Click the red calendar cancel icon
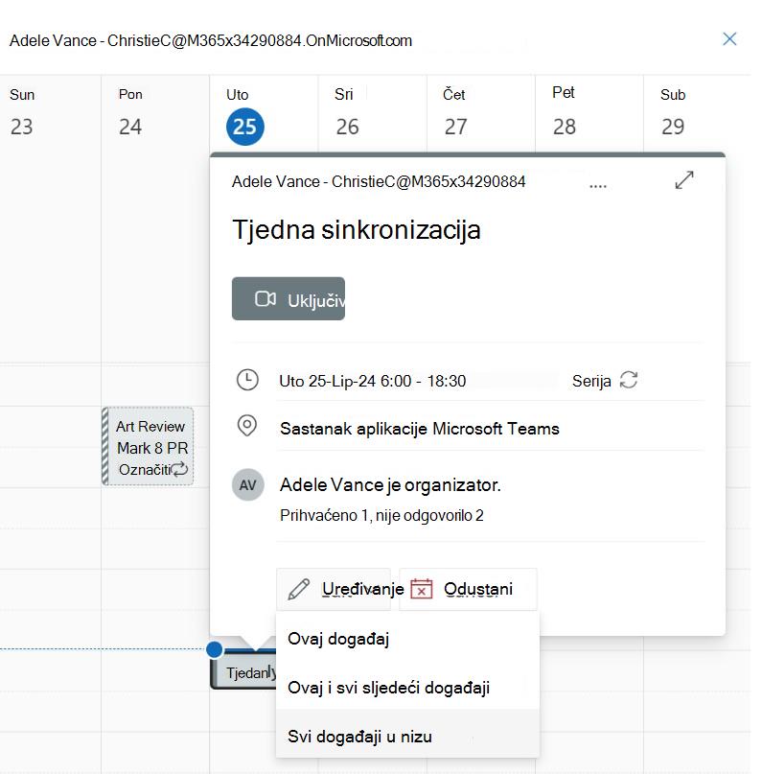Image resolution: width=762 pixels, height=774 pixels. (421, 588)
